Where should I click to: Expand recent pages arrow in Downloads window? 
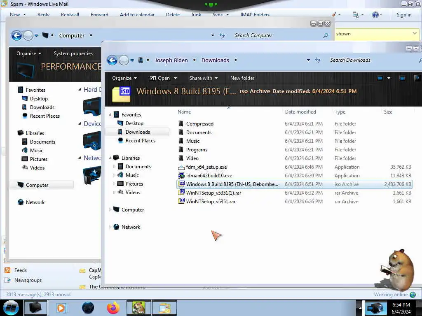click(x=132, y=60)
